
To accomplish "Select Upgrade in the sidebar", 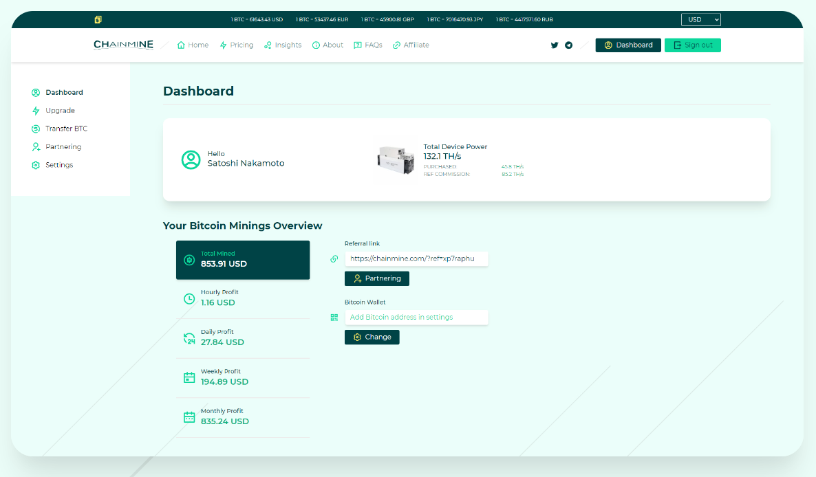I will [53, 111].
